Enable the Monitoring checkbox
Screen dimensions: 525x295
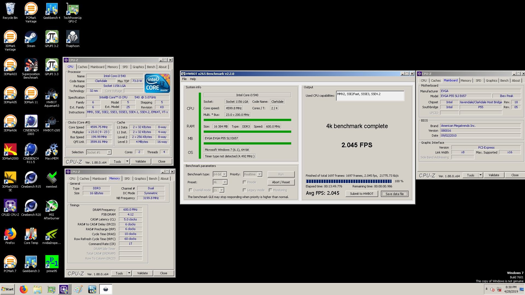pos(270,190)
